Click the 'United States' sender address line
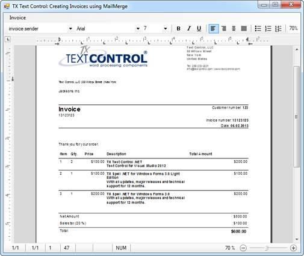The image size is (304, 256). (x=197, y=59)
